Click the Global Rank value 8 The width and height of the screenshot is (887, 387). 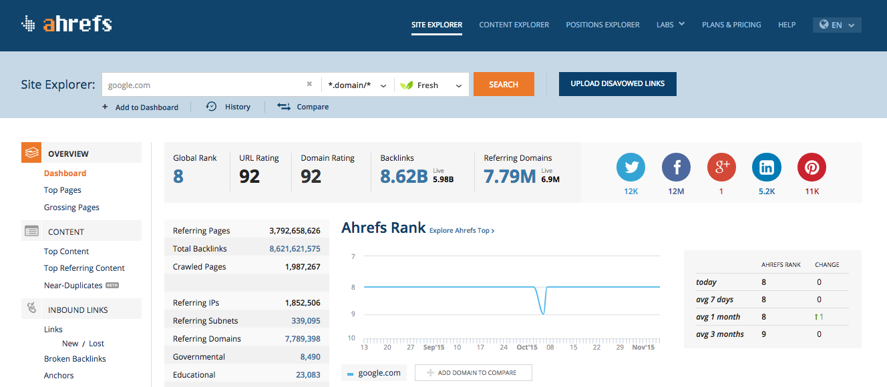[178, 176]
